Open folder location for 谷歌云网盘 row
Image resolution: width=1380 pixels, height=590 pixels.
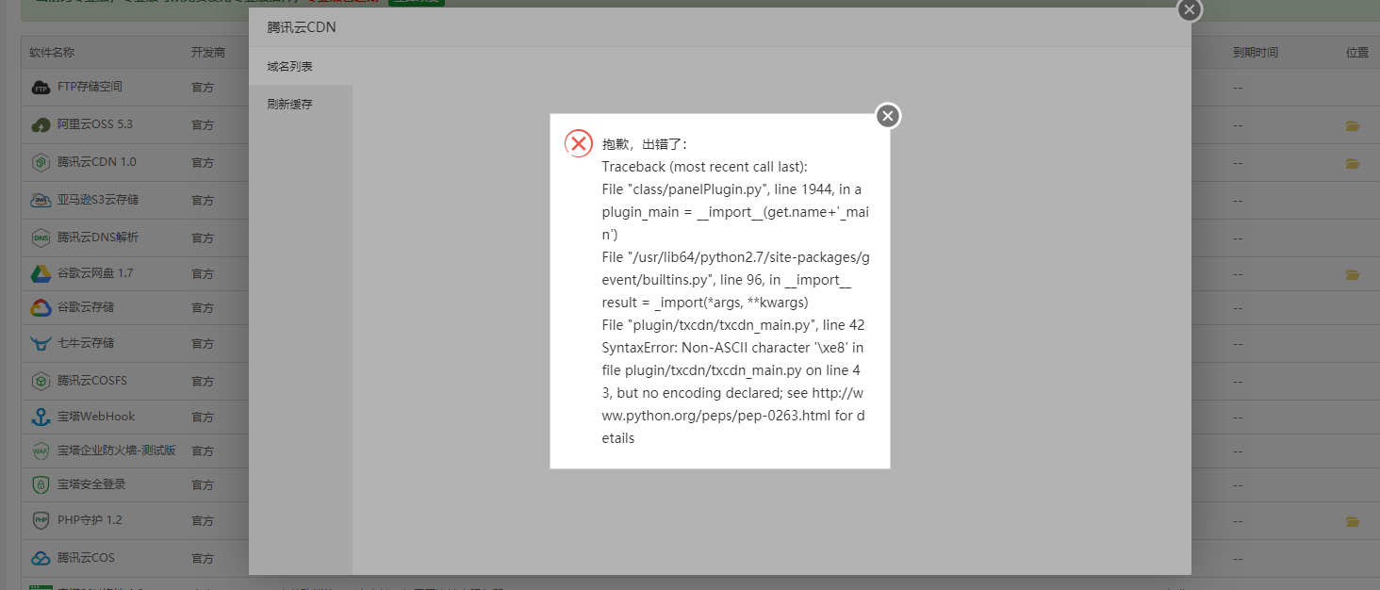tap(1353, 274)
